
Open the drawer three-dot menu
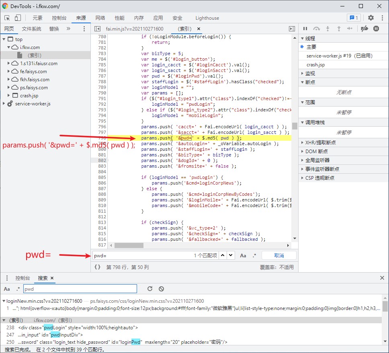click(7, 278)
